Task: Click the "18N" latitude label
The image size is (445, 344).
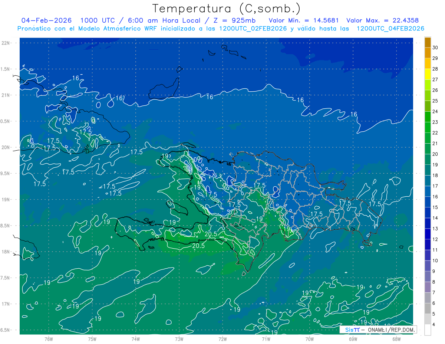Action: [5, 252]
